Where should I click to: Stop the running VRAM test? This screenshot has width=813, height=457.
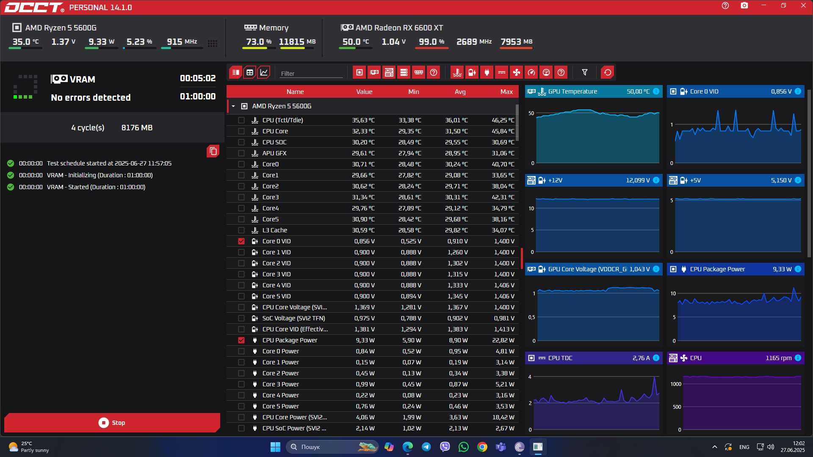tap(112, 423)
